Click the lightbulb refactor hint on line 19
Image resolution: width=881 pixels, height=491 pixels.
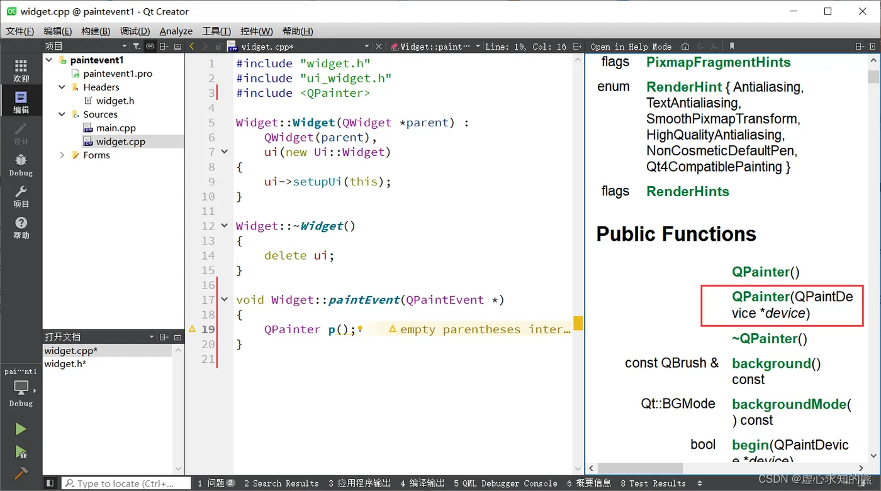coord(361,329)
